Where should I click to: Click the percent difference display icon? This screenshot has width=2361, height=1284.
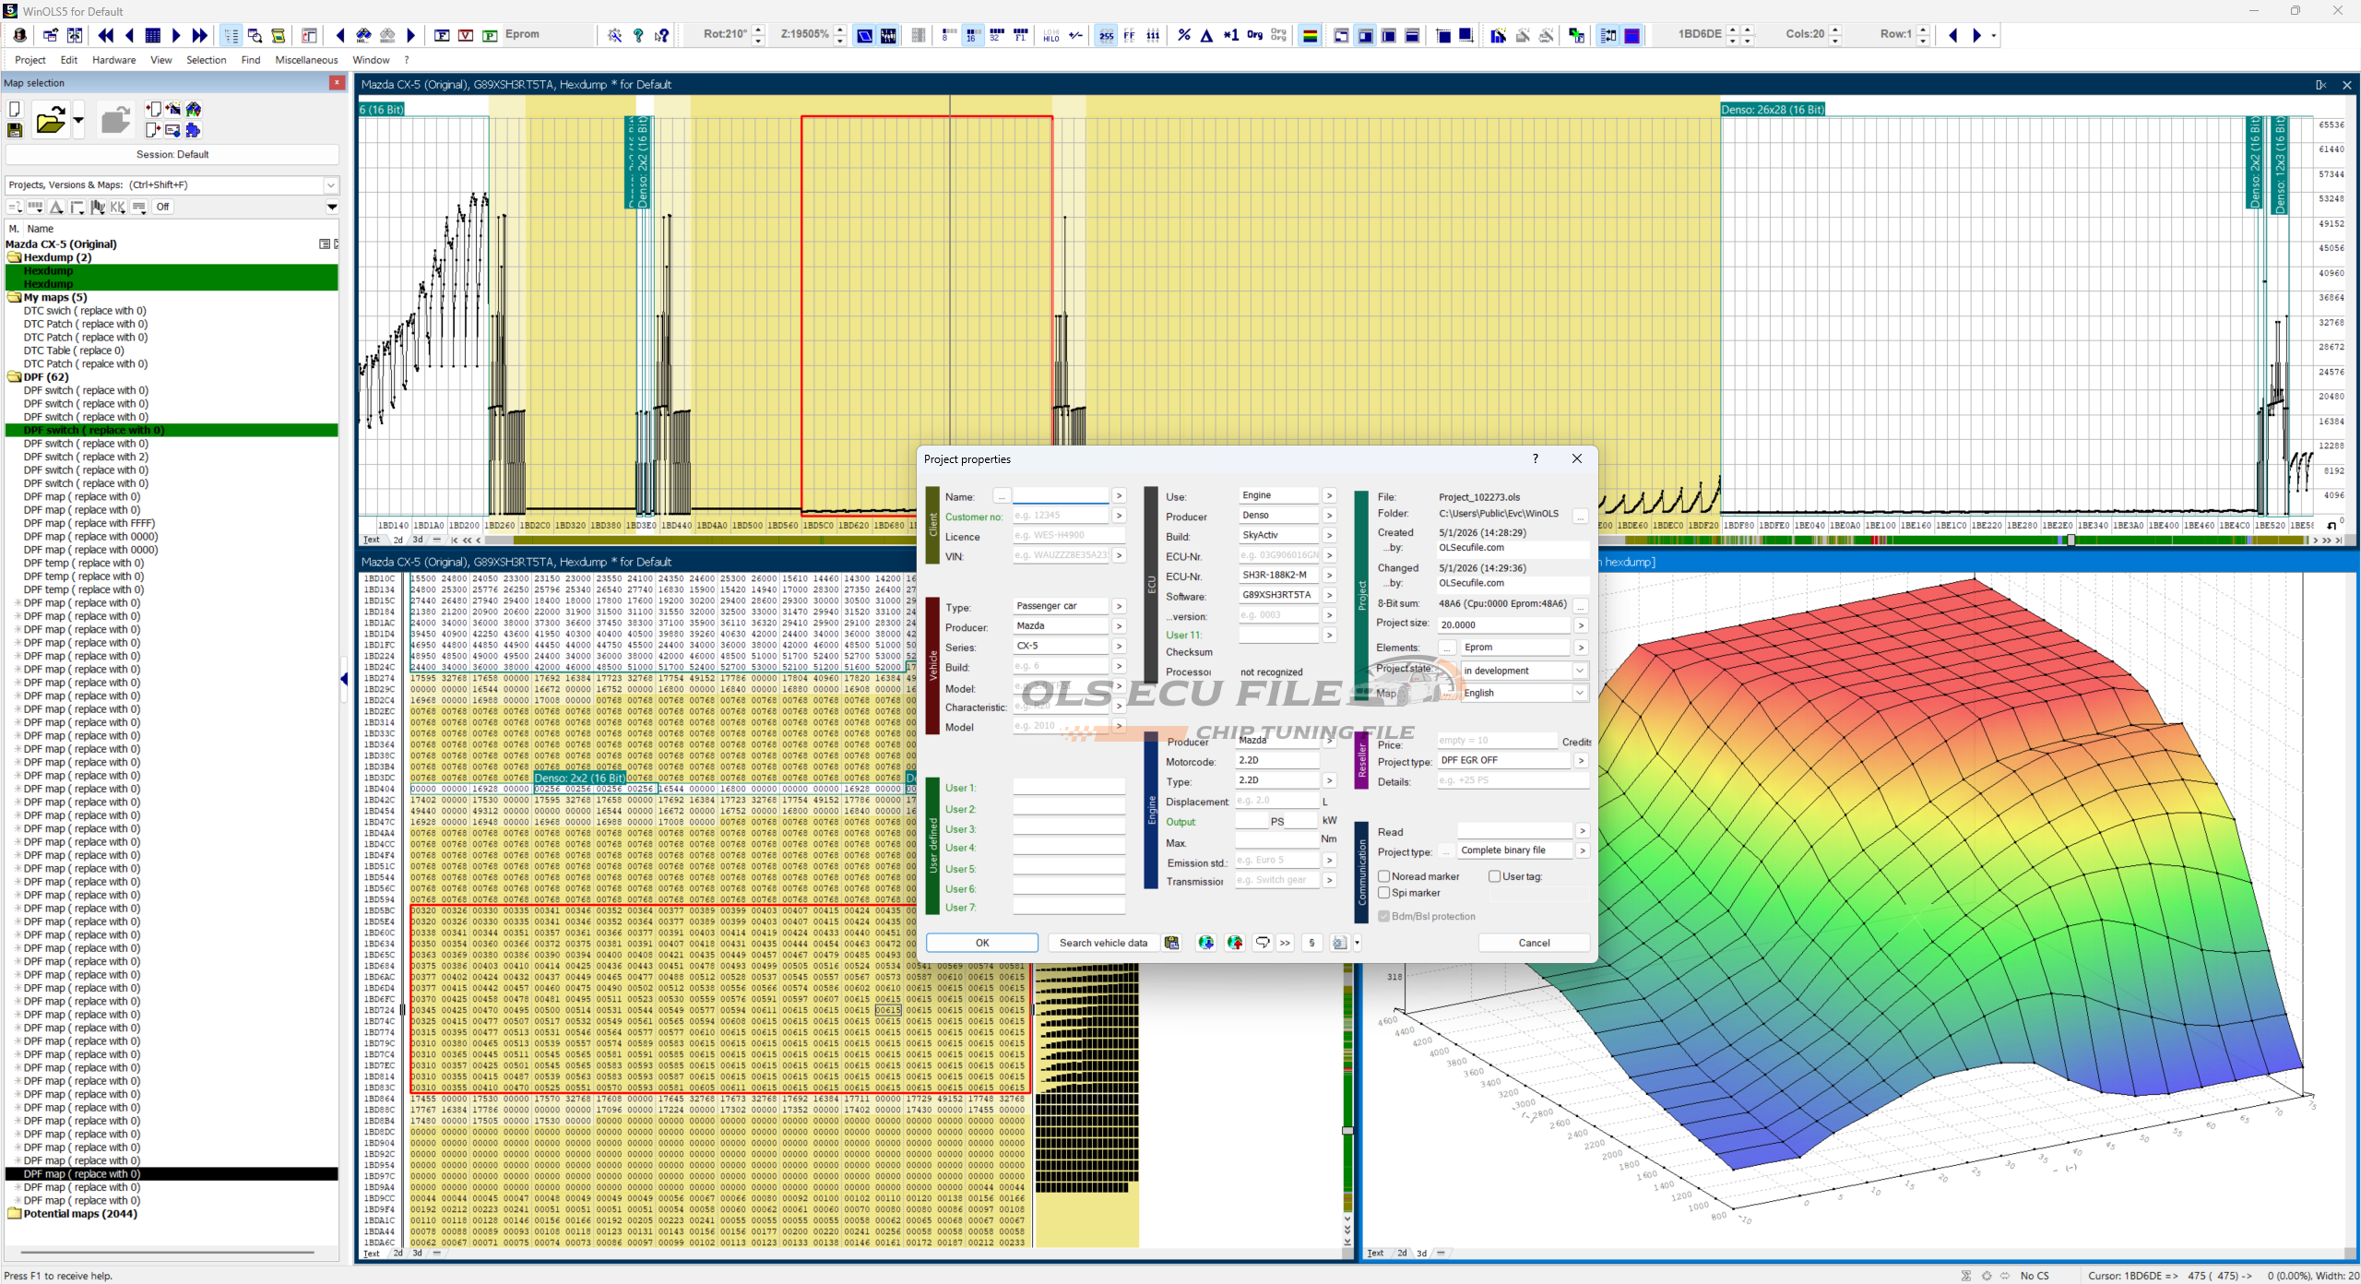pyautogui.click(x=1184, y=35)
